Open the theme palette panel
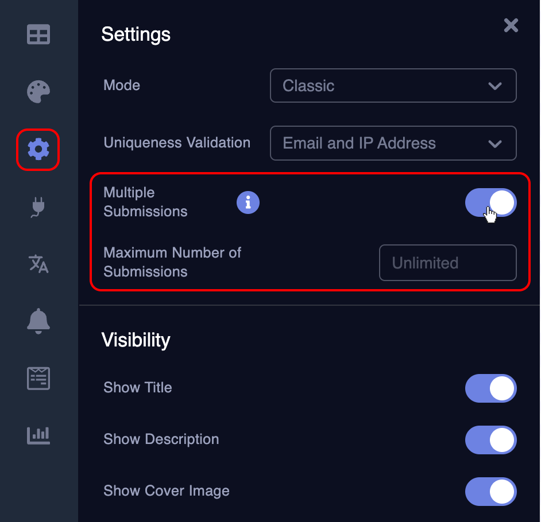Image resolution: width=541 pixels, height=522 pixels. coord(38,92)
